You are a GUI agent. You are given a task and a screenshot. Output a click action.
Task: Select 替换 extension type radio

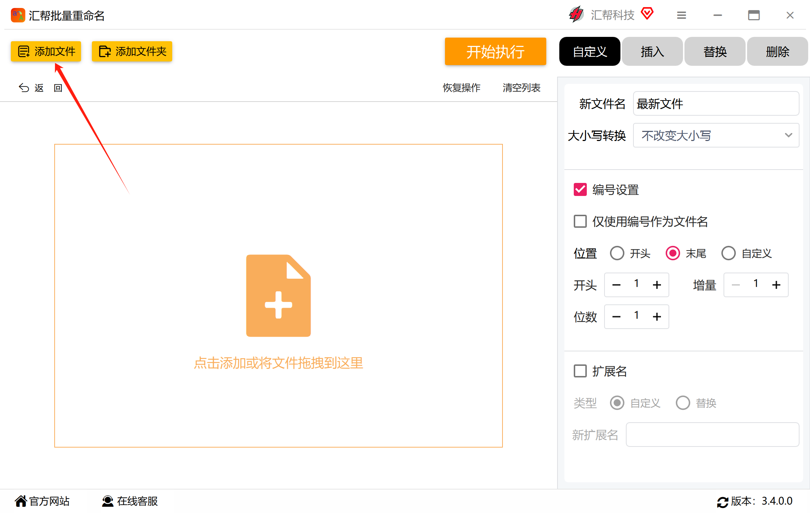point(683,403)
